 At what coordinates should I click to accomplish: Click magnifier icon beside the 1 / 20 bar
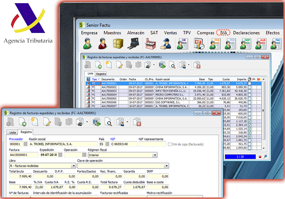265,156
